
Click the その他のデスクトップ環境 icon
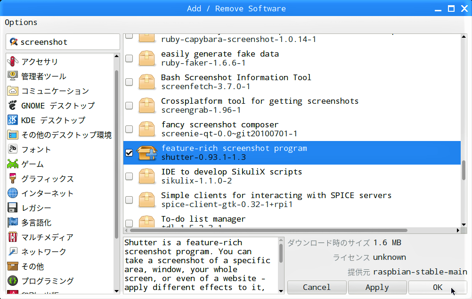tap(13, 134)
